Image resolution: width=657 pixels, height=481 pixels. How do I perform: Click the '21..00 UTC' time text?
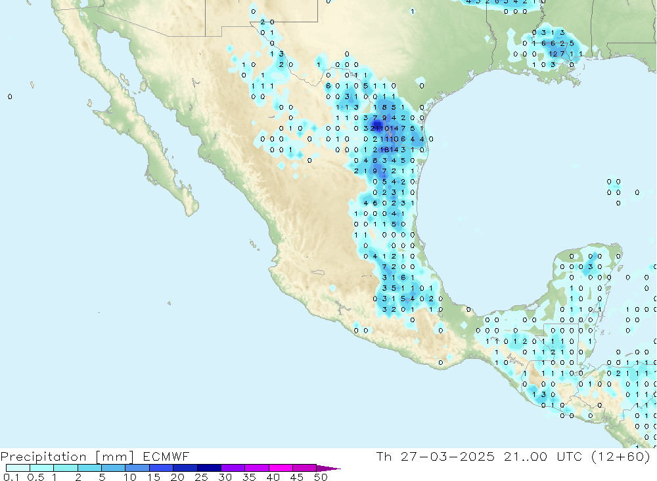pos(543,456)
